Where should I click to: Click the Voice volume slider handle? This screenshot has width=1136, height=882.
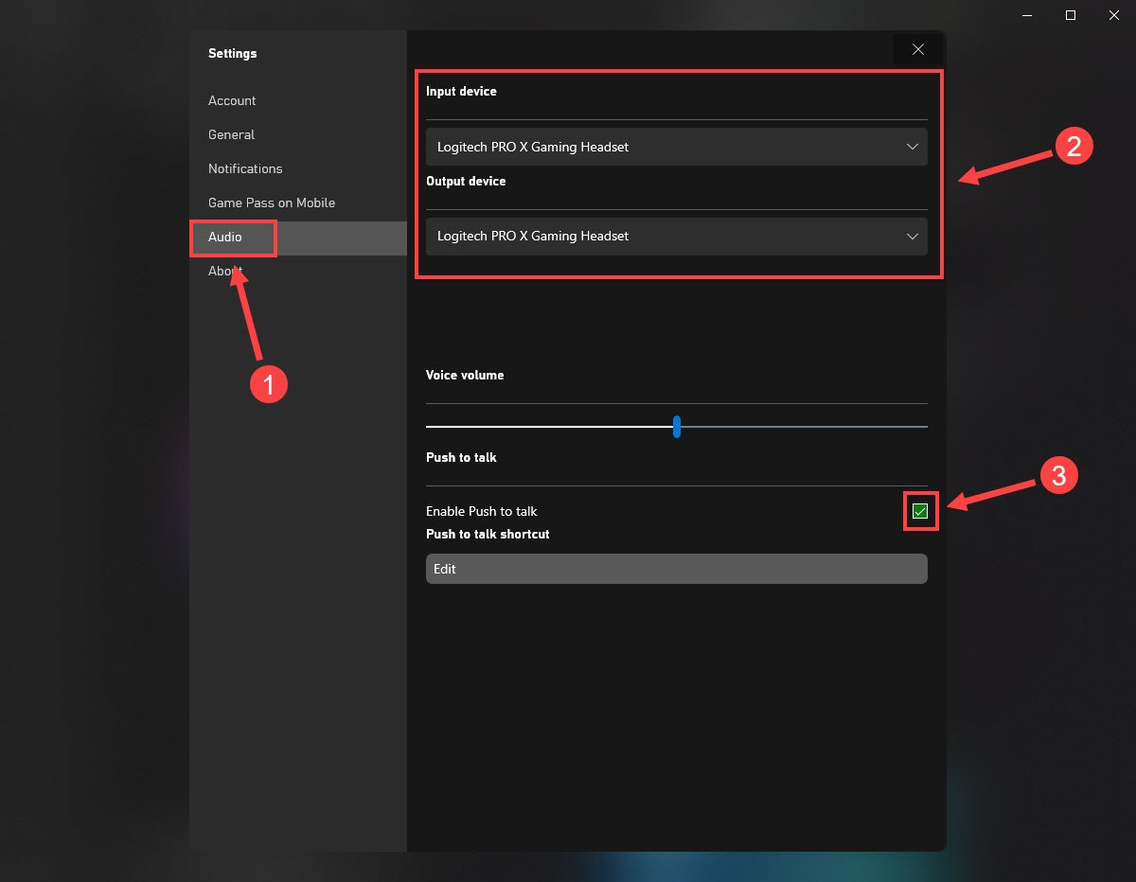pyautogui.click(x=677, y=427)
